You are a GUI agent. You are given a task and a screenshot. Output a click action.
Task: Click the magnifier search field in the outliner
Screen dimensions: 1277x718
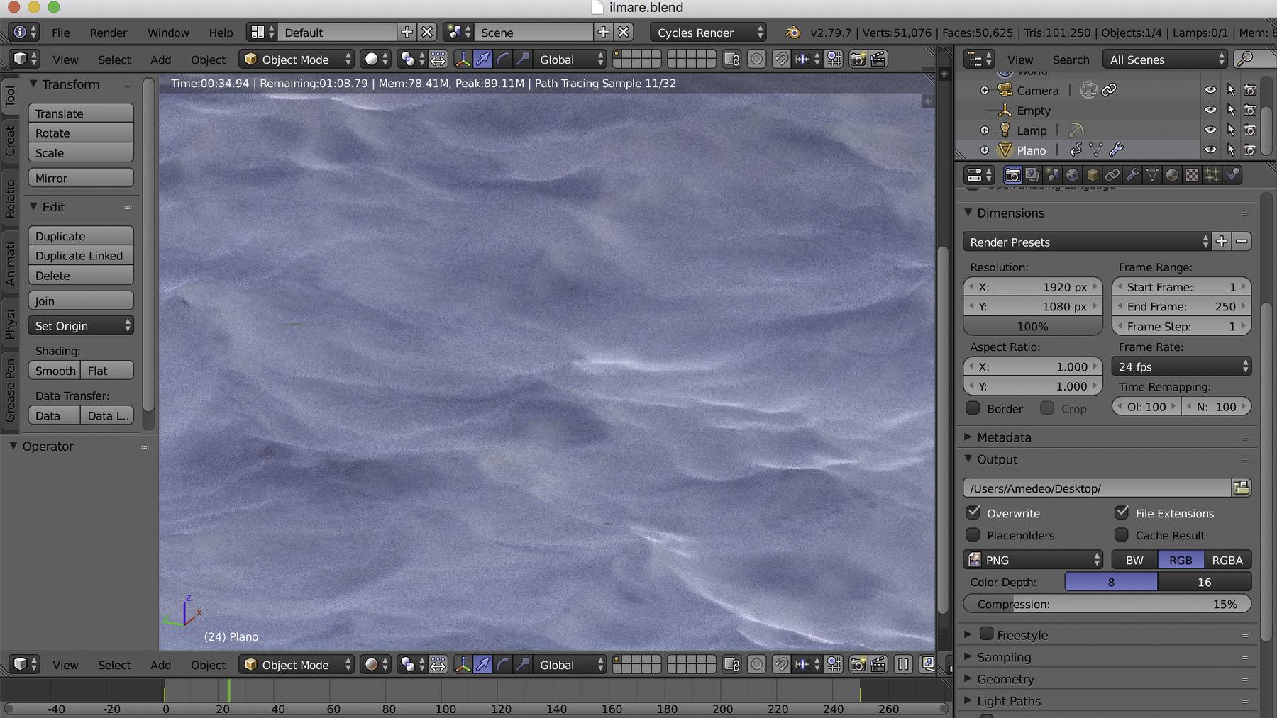(1253, 60)
